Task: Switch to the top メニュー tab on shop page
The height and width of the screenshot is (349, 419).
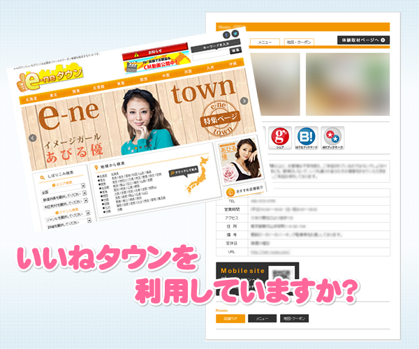Action: coord(265,42)
